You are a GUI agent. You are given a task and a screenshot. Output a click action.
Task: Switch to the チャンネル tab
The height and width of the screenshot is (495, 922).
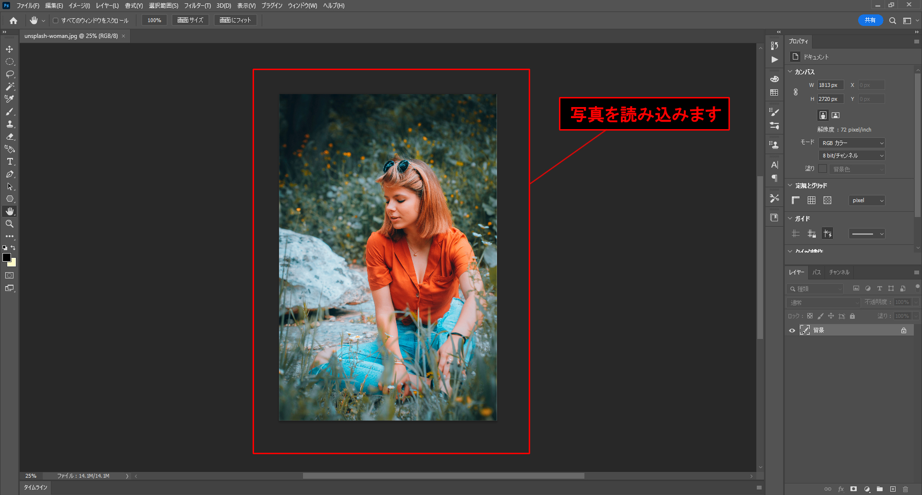coord(839,272)
